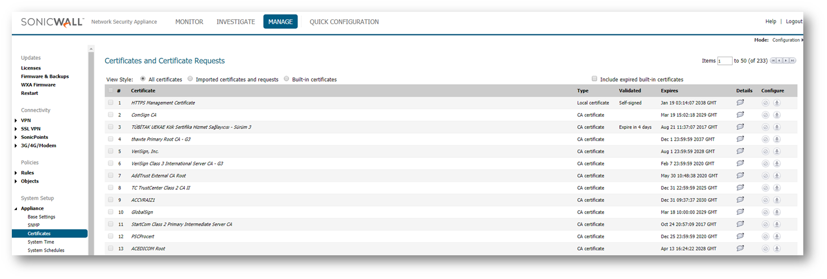View GlobalSign certificate details
This screenshot has width=827, height=279.
tap(740, 212)
